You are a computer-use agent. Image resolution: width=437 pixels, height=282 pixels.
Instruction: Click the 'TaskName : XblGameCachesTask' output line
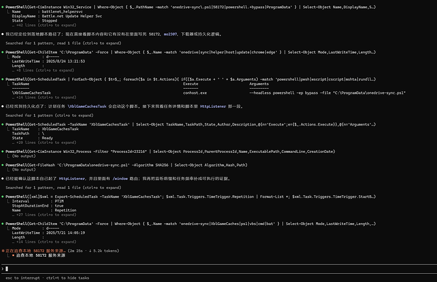[x=45, y=129]
